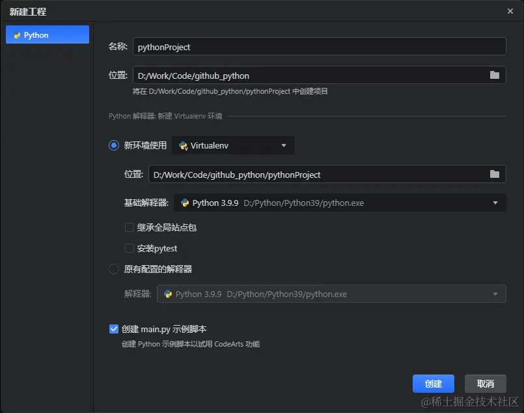524x413 pixels.
Task: Browse folder for project location
Action: [494, 76]
